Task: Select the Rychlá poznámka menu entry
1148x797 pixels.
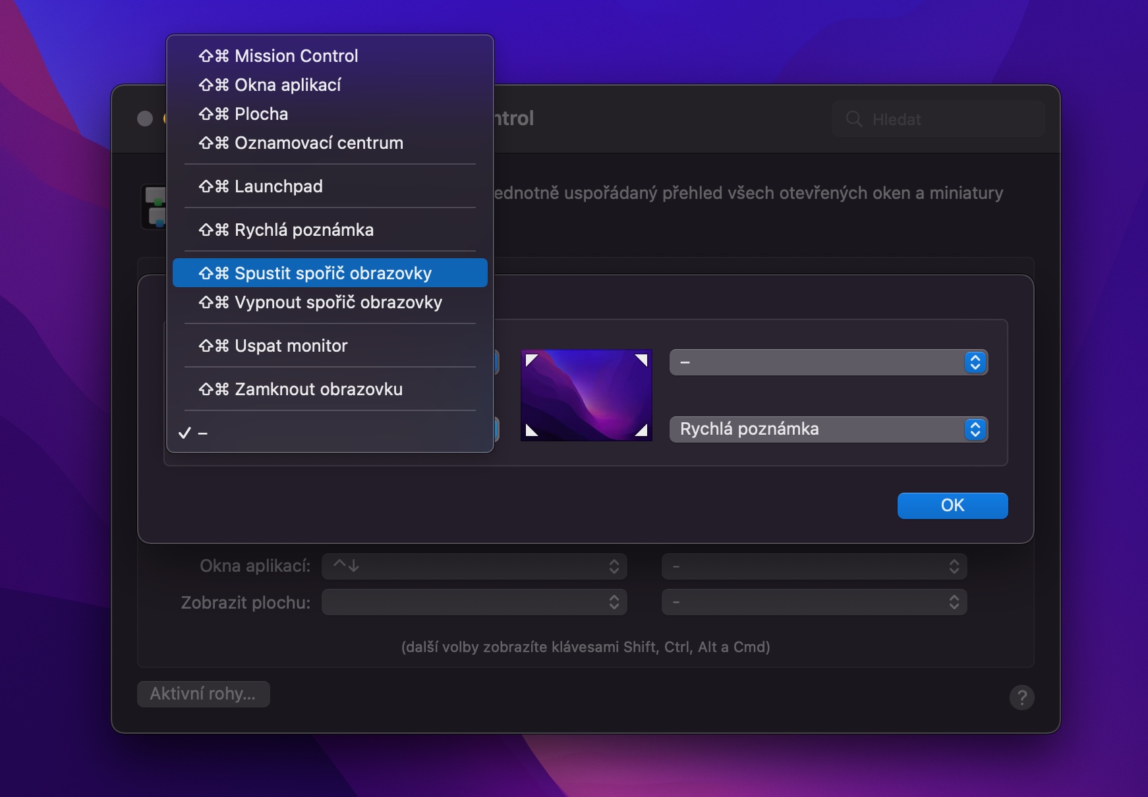Action: [x=330, y=230]
